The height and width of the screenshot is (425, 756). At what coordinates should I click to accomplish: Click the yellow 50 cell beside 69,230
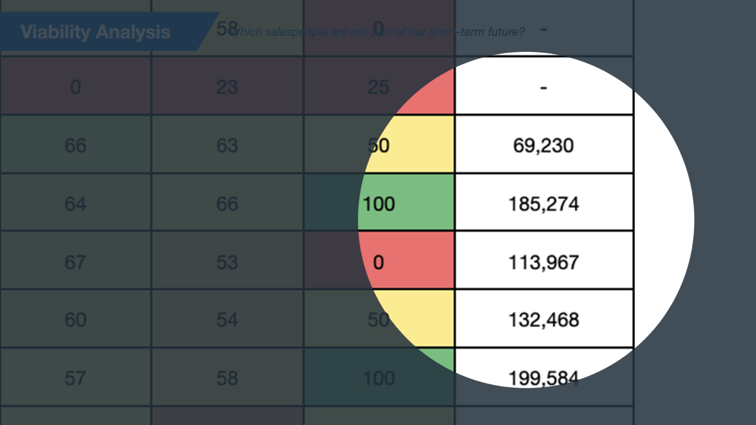379,144
